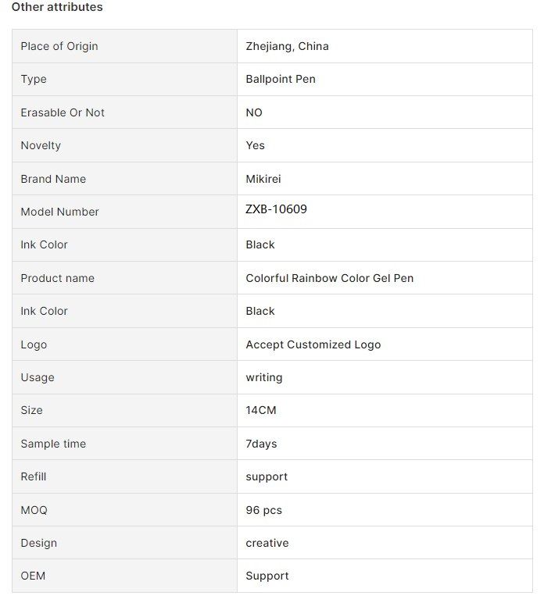The width and height of the screenshot is (544, 603).
Task: Click the Ballpoint Pen type value
Action: (x=281, y=79)
